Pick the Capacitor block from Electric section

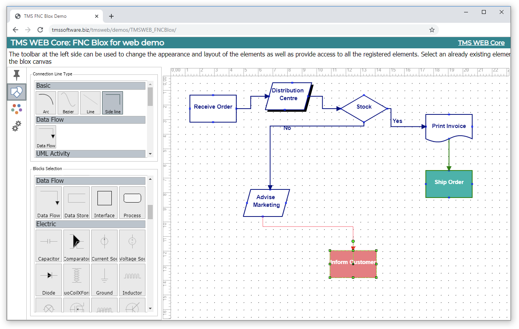tap(48, 245)
